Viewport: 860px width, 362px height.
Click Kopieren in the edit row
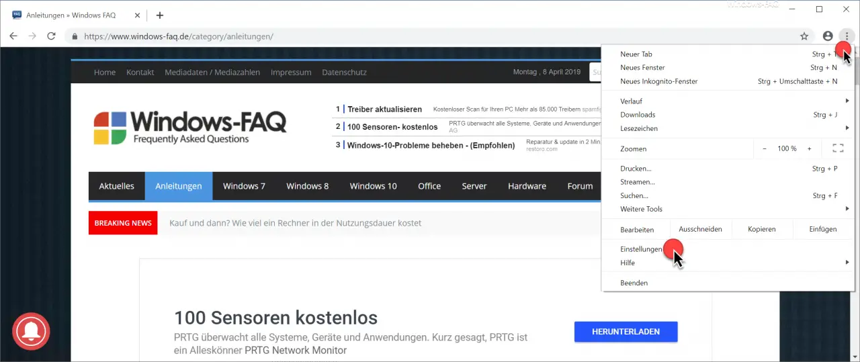tap(762, 229)
